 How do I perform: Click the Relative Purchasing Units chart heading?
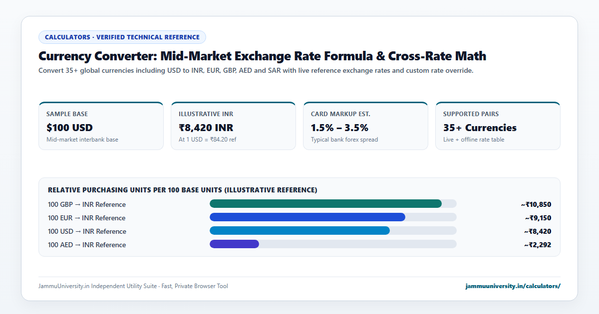tap(182, 190)
